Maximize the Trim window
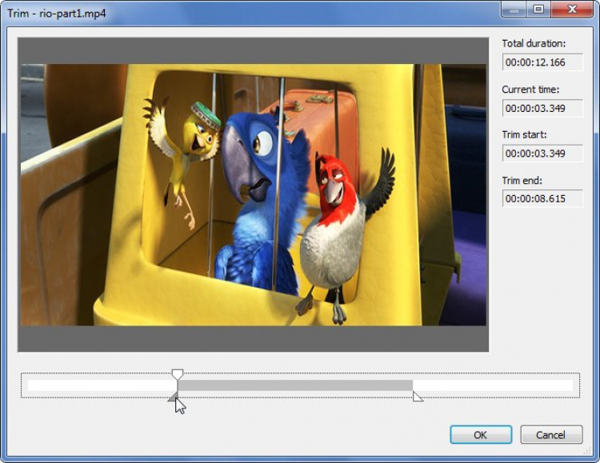600x463 pixels. click(x=538, y=10)
